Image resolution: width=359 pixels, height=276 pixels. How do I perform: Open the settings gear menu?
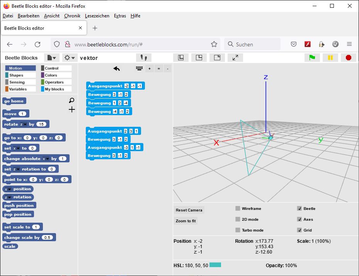(70, 58)
